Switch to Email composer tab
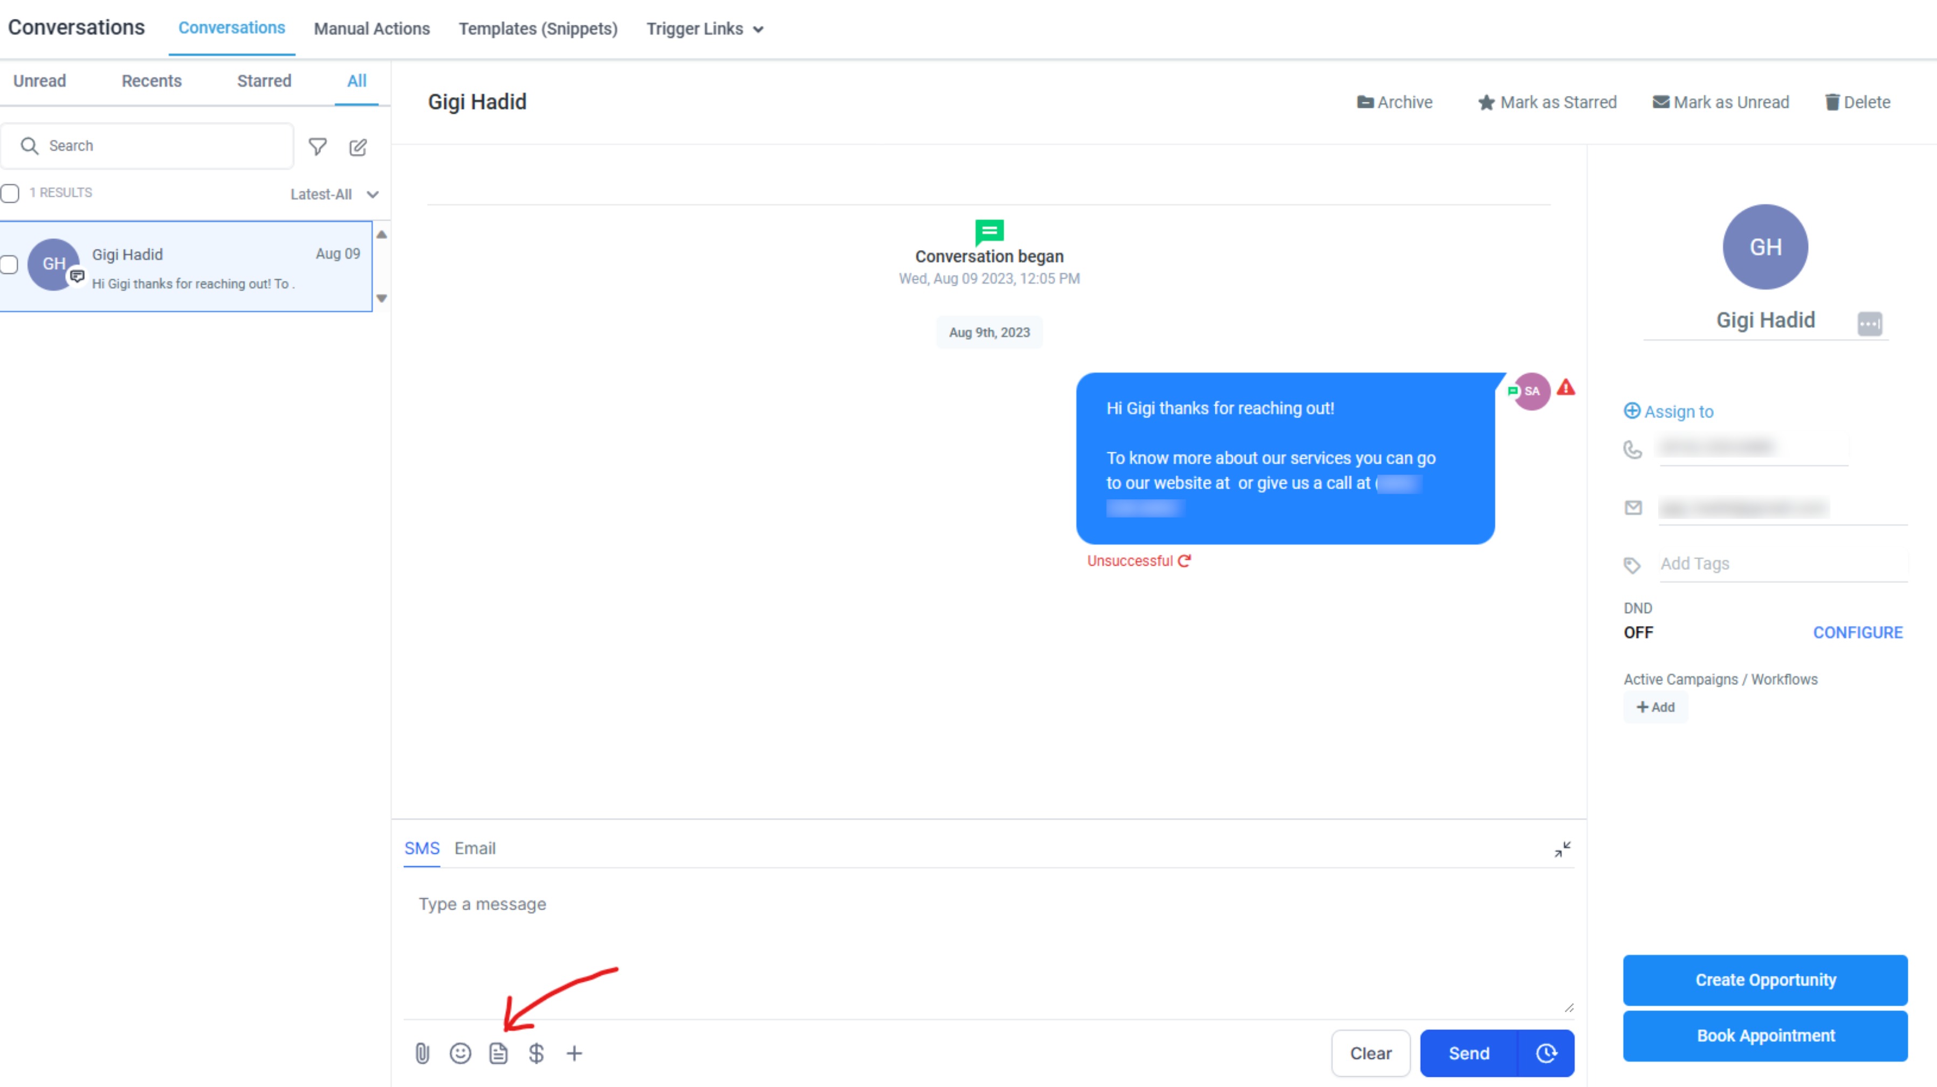 pyautogui.click(x=475, y=848)
